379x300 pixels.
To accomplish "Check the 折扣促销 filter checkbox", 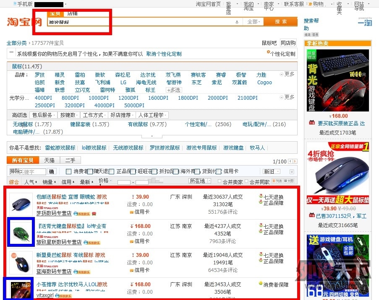I will tap(154, 171).
